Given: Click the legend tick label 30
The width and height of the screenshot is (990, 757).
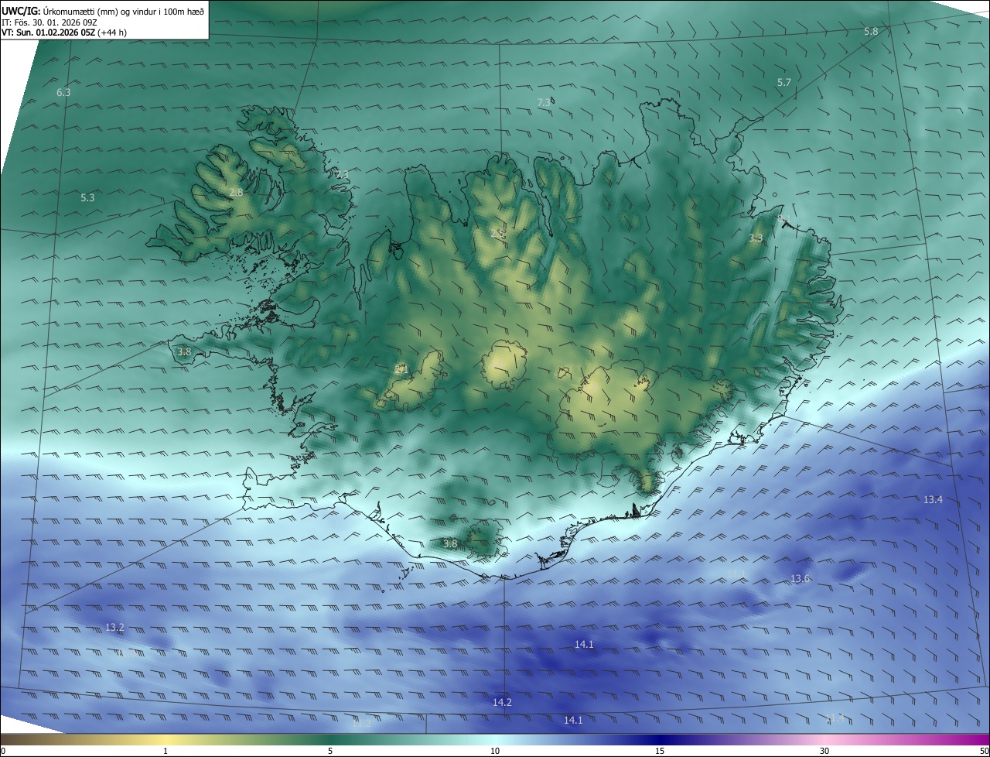Looking at the screenshot, I should 824,751.
